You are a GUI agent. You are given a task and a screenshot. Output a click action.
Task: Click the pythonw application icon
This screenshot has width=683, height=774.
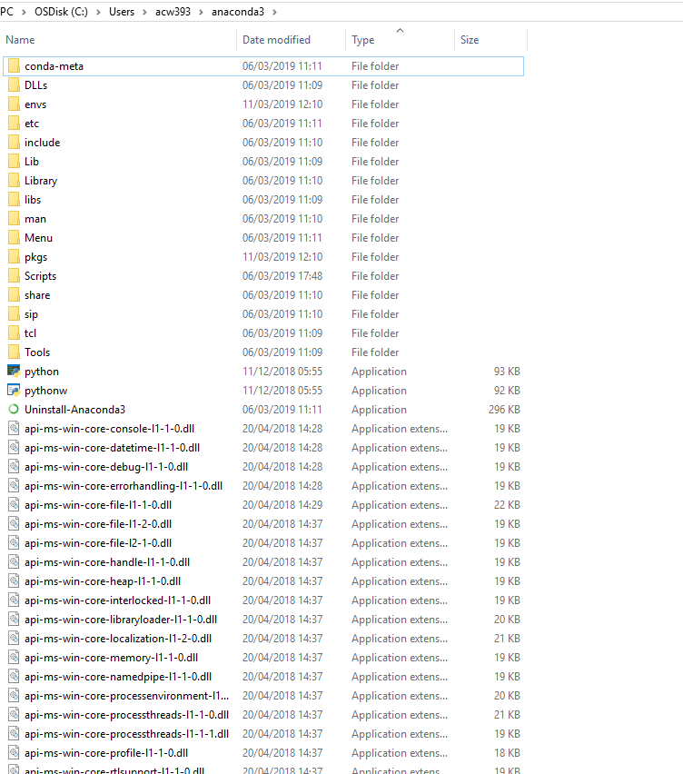(14, 391)
